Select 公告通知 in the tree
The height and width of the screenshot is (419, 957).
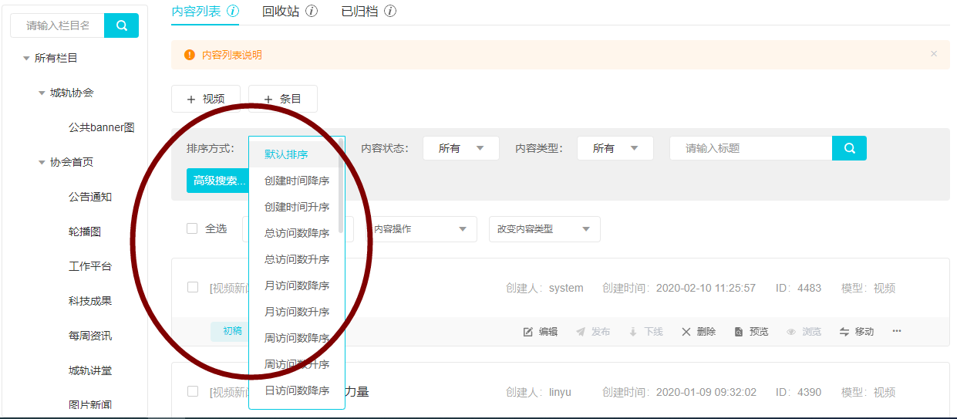point(90,197)
